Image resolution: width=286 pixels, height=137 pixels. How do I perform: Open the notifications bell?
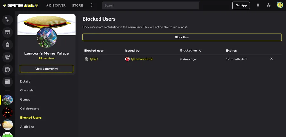(258, 5)
